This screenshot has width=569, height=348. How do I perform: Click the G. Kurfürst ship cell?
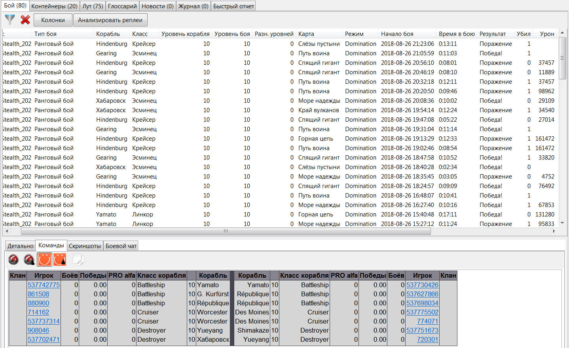coord(213,294)
